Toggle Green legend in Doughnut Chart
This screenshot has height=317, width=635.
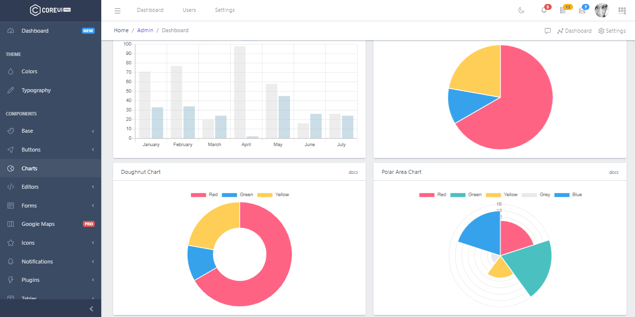pos(238,195)
